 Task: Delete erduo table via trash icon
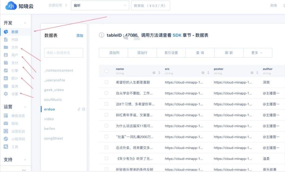[84, 109]
